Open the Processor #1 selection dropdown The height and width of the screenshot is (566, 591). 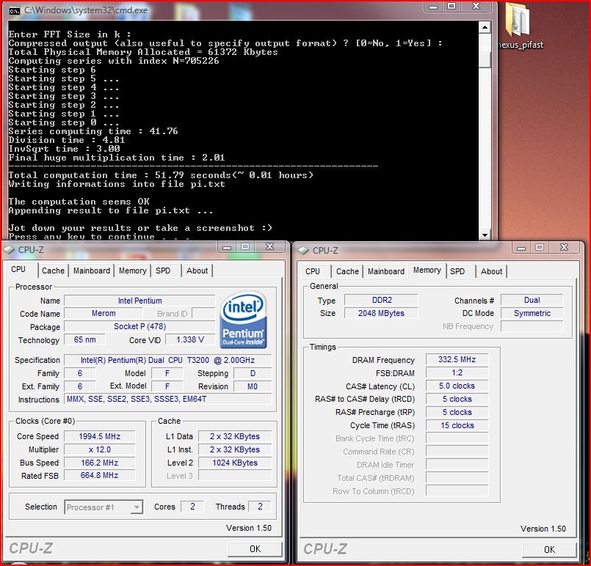[104, 507]
